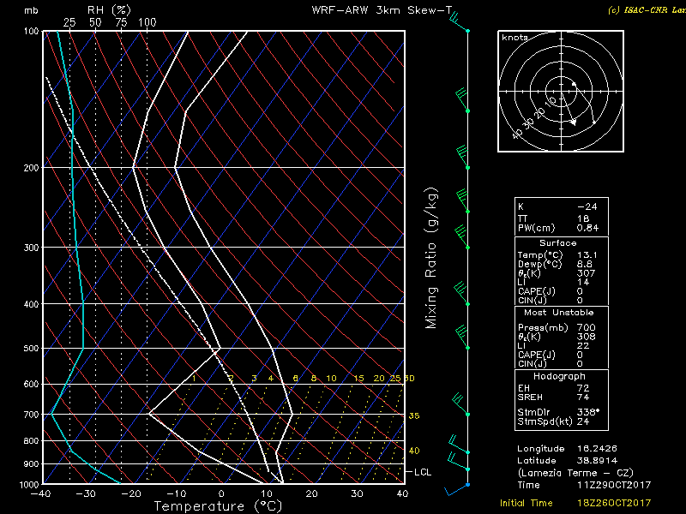Click the Latitude value 38.8914
686x514 pixels.
597,461
